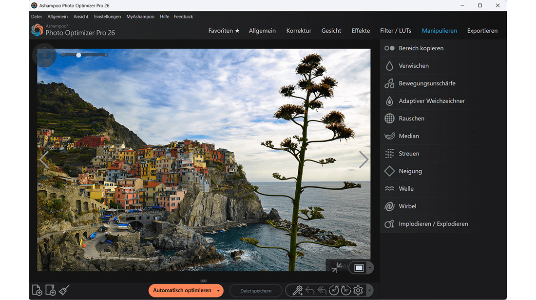Click the add file icon

tap(37, 290)
